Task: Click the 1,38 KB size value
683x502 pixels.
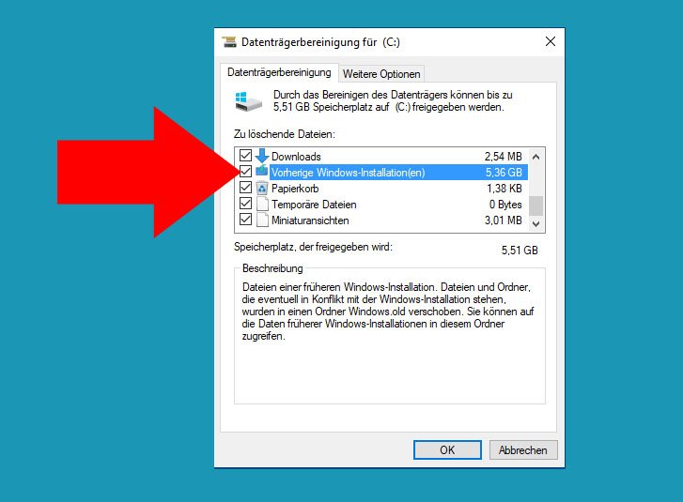Action: tap(504, 189)
